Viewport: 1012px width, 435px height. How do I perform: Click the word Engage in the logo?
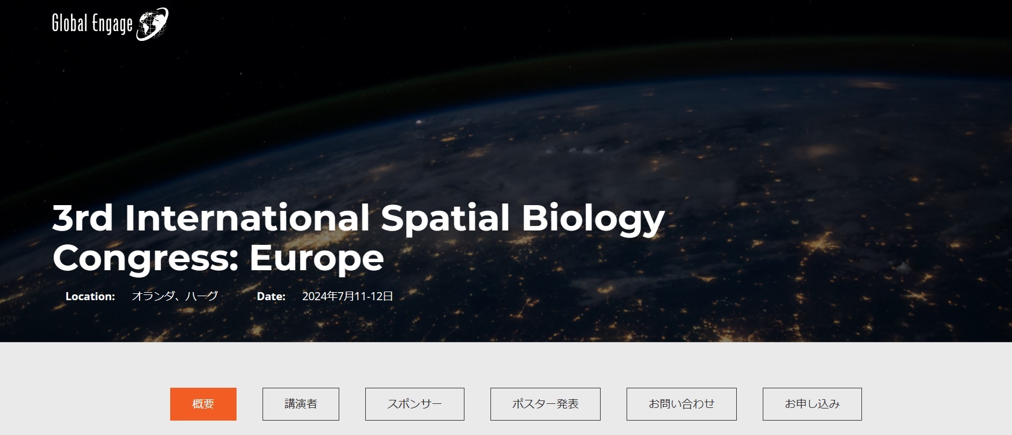(113, 25)
